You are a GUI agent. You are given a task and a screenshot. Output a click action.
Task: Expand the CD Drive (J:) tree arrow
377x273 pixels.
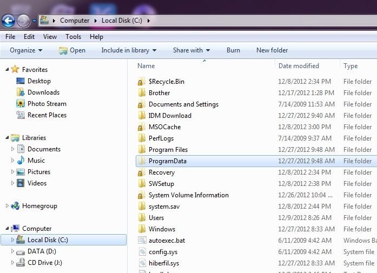coord(12,262)
